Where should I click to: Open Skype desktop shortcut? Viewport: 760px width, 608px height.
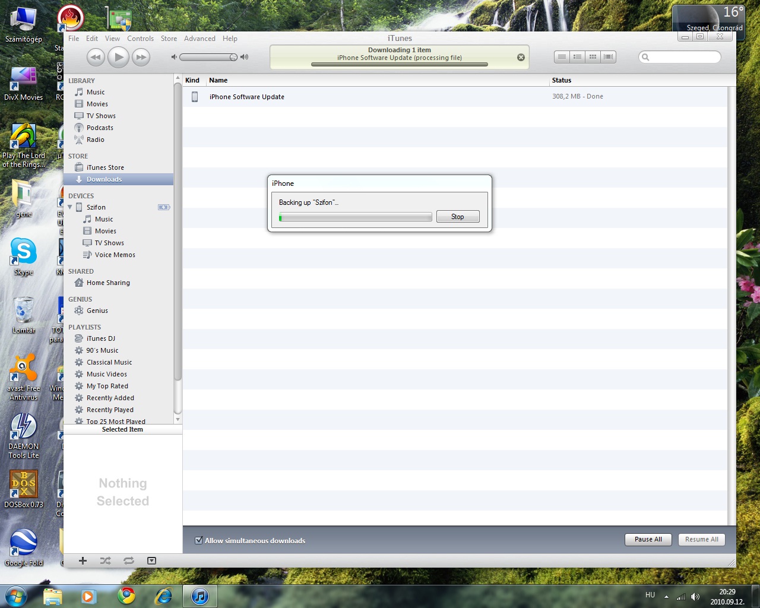[x=24, y=257]
